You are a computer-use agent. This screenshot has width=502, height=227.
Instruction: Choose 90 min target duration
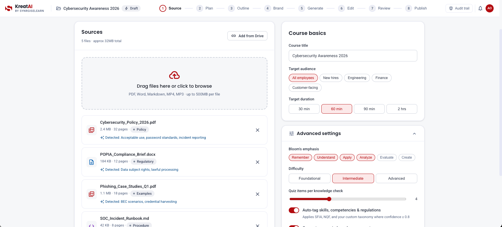click(x=369, y=109)
